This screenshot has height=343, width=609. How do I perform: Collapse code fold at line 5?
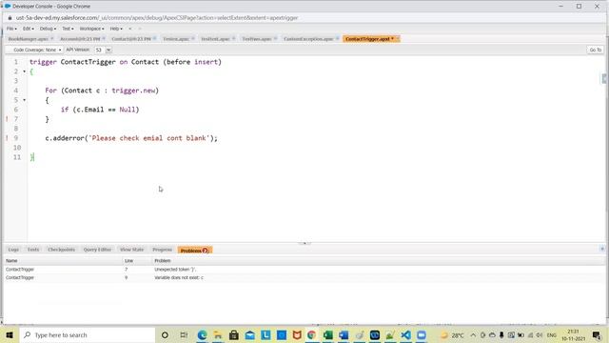tap(24, 100)
